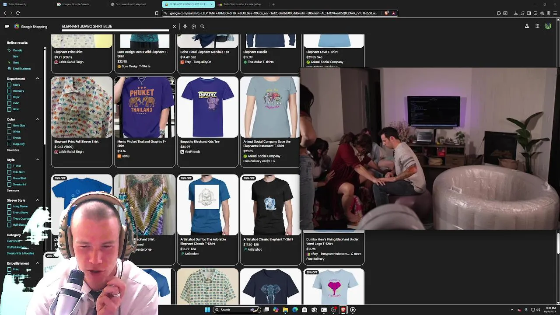This screenshot has height=315, width=560.
Task: Open volume control in system tray
Action: [x=538, y=310]
